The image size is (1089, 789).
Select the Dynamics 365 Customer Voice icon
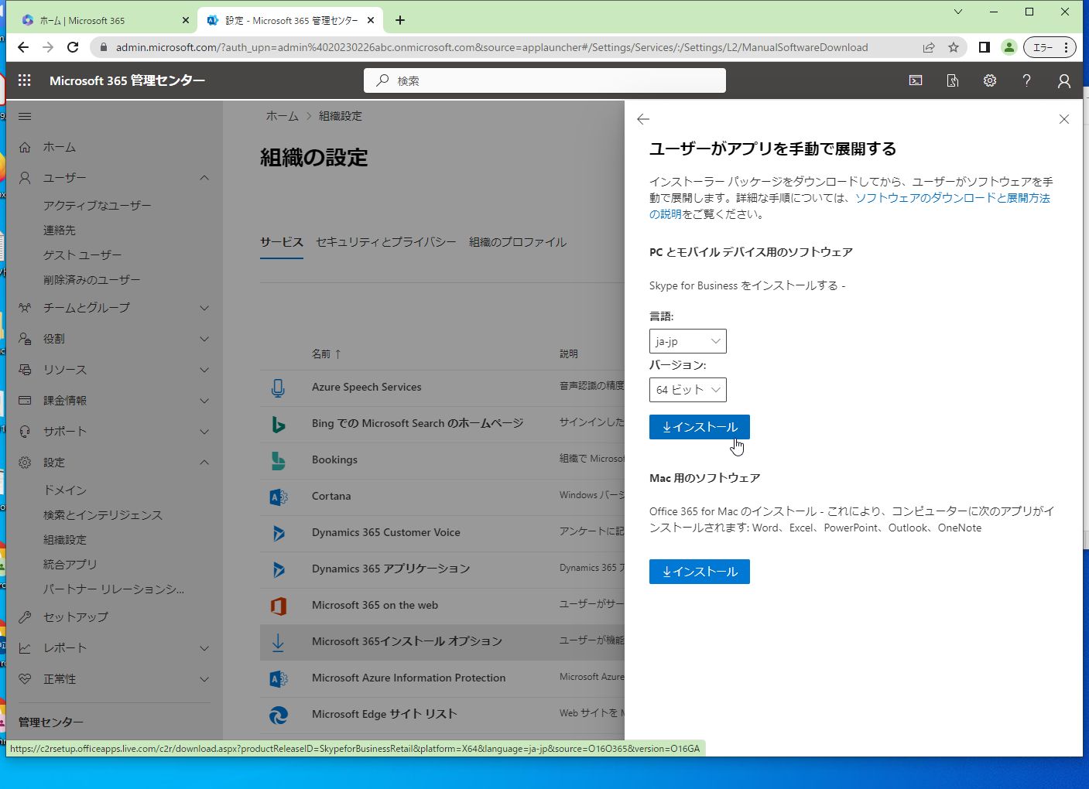tap(279, 533)
